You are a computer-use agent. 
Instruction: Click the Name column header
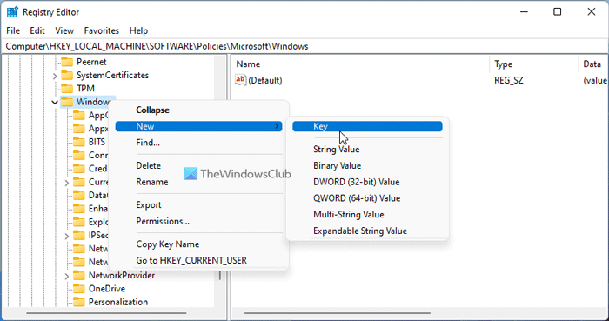point(361,64)
